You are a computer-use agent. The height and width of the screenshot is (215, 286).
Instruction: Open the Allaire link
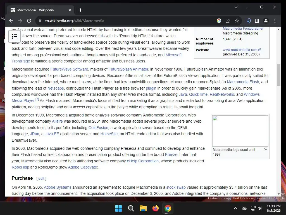pos(57,121)
